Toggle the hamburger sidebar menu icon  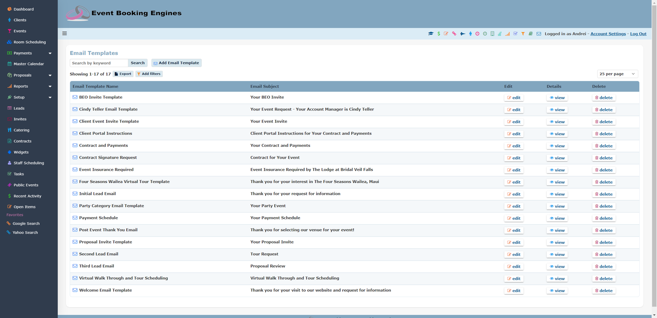[65, 34]
